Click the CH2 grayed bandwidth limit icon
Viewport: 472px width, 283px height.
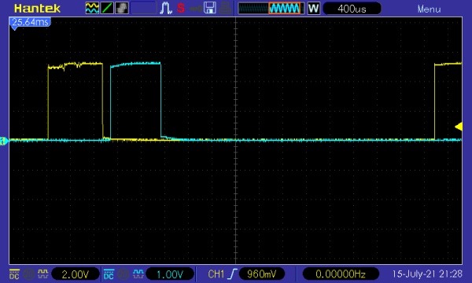pyautogui.click(x=124, y=274)
